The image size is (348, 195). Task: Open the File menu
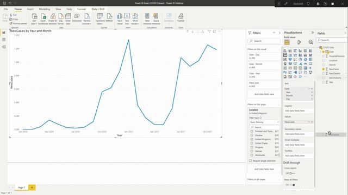click(x=6, y=9)
